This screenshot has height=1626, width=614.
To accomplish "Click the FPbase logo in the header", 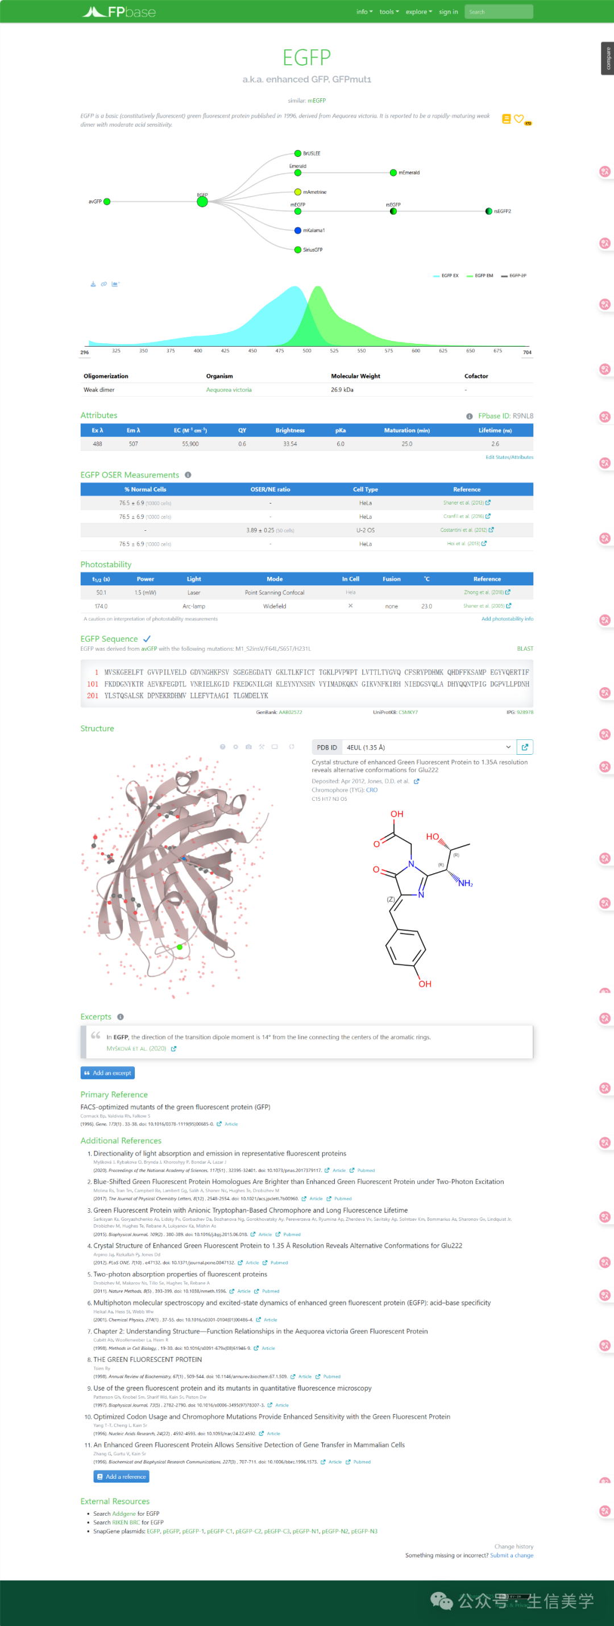I will tap(119, 11).
